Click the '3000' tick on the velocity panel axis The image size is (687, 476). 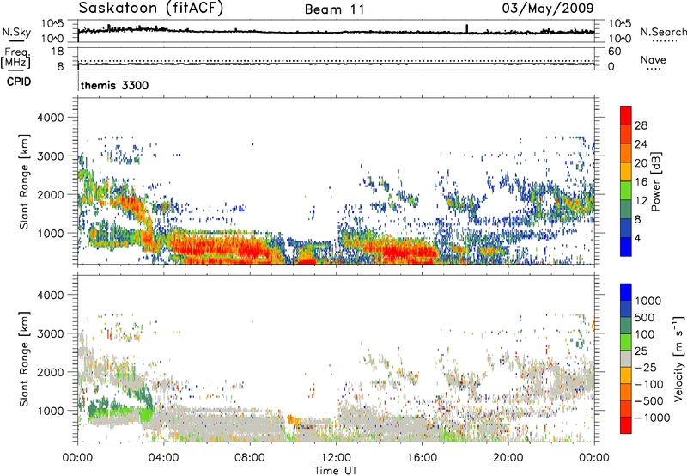pos(50,333)
